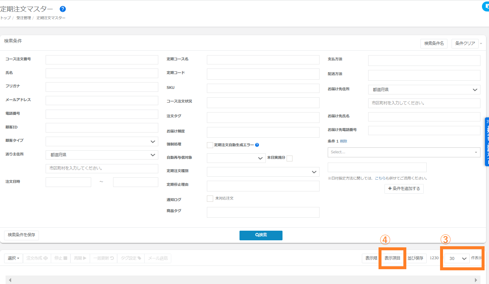Clear conditions with 条件クリア button

tap(465, 44)
